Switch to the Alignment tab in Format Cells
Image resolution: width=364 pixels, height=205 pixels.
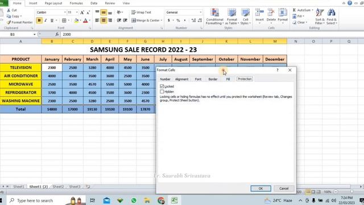[x=182, y=79]
